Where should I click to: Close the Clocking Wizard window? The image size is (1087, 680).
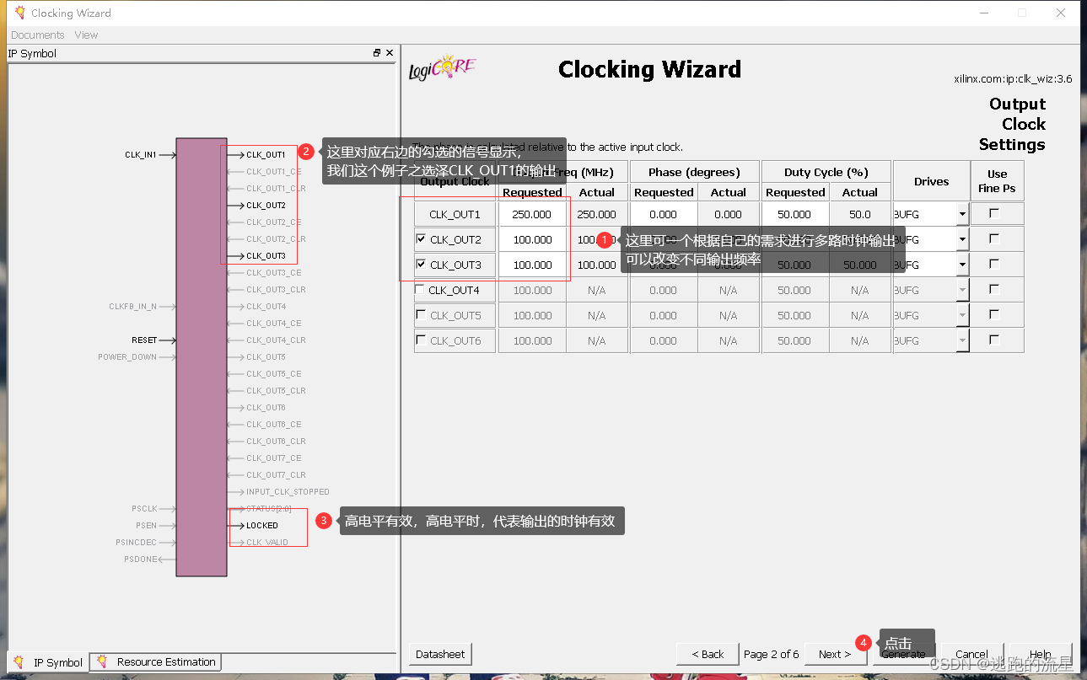pyautogui.click(x=1061, y=13)
